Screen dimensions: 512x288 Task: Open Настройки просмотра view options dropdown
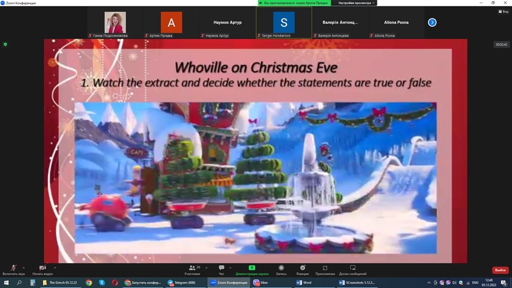click(x=356, y=3)
